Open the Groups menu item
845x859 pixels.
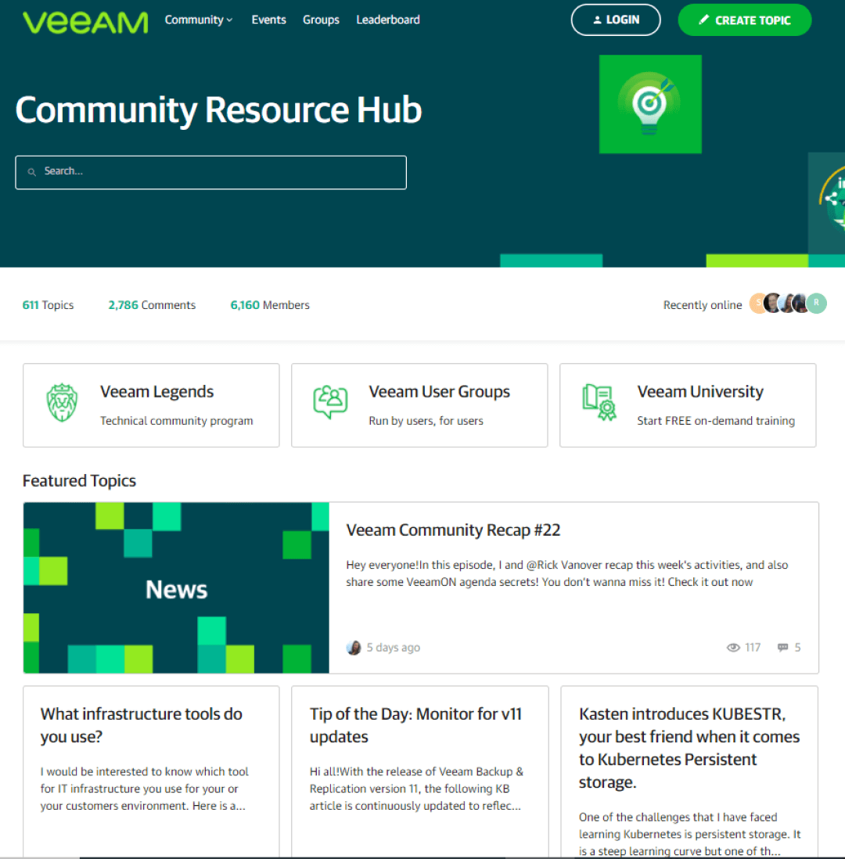[x=321, y=20]
